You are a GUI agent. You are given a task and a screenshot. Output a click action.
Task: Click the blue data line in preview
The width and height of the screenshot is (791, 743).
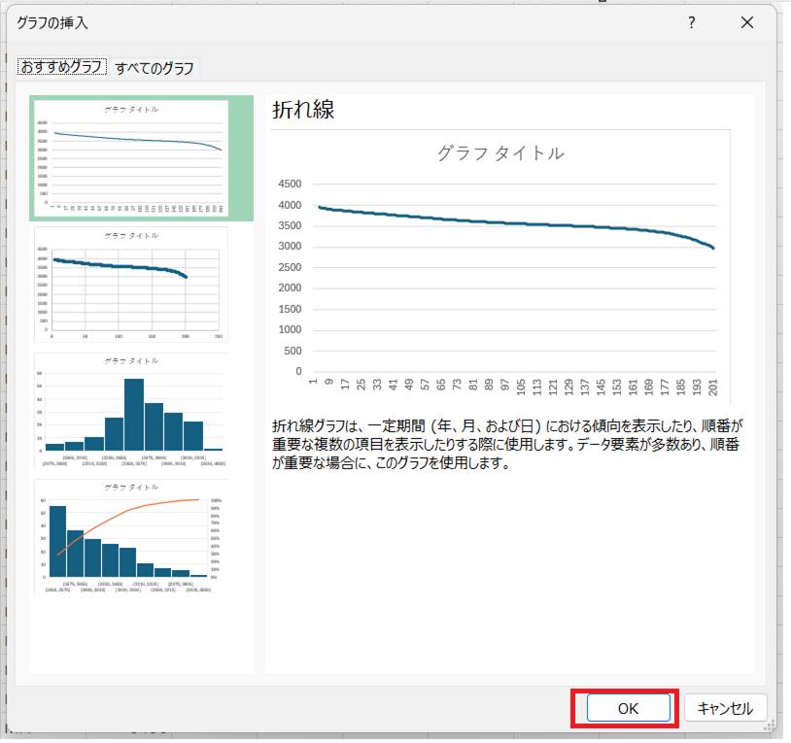coord(505,221)
